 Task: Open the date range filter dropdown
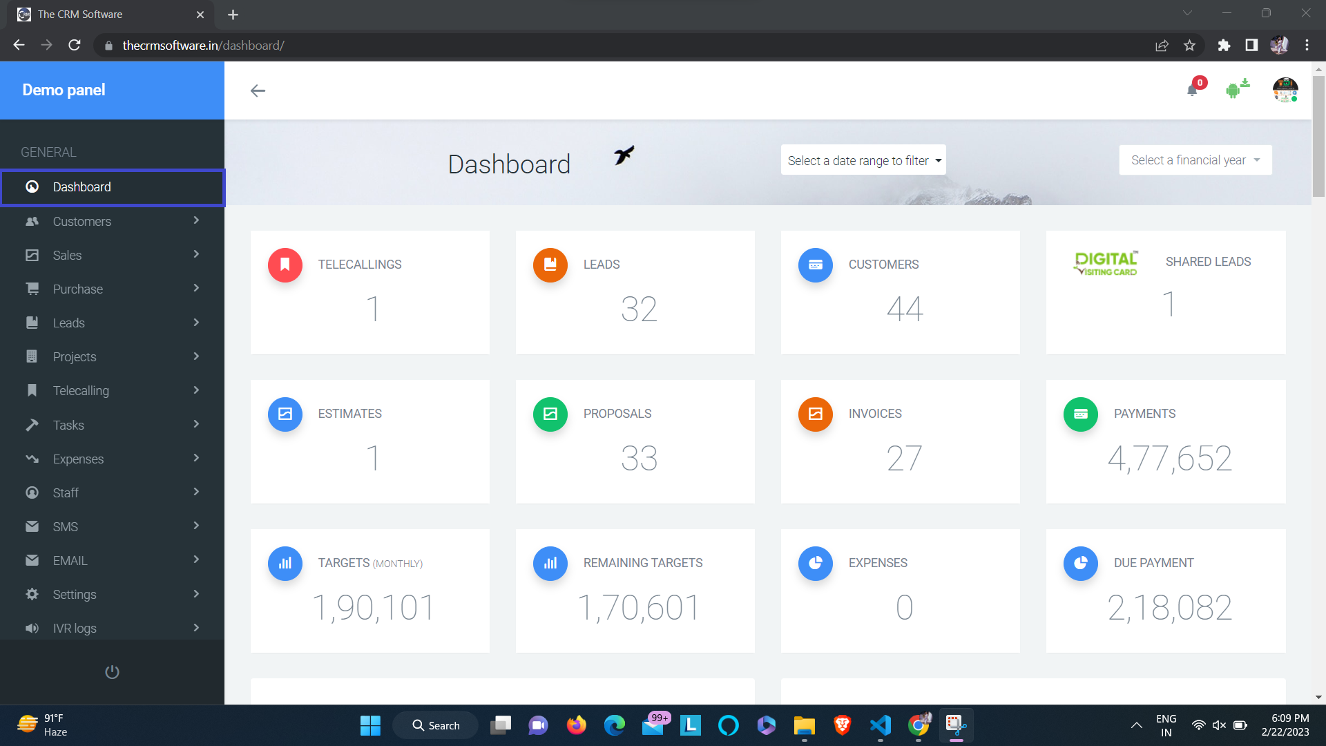pos(863,160)
